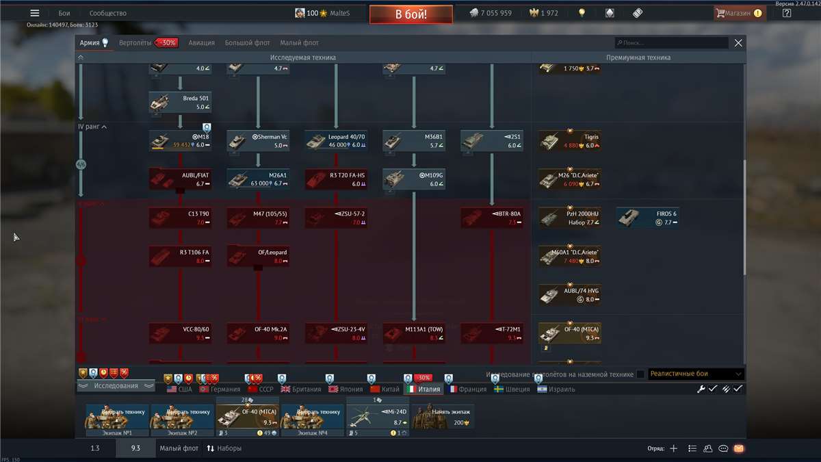Click the help question mark icon
Screen dimensions: 821x462
tap(787, 13)
